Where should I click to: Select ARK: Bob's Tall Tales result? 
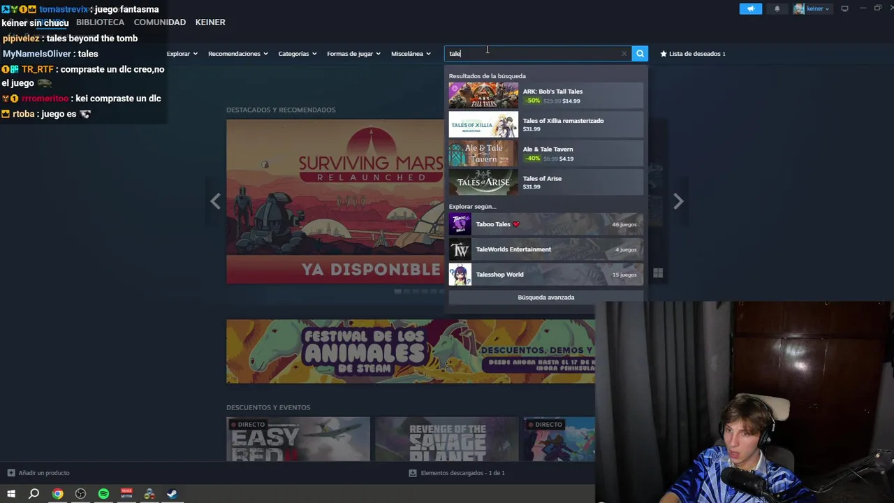click(x=545, y=96)
